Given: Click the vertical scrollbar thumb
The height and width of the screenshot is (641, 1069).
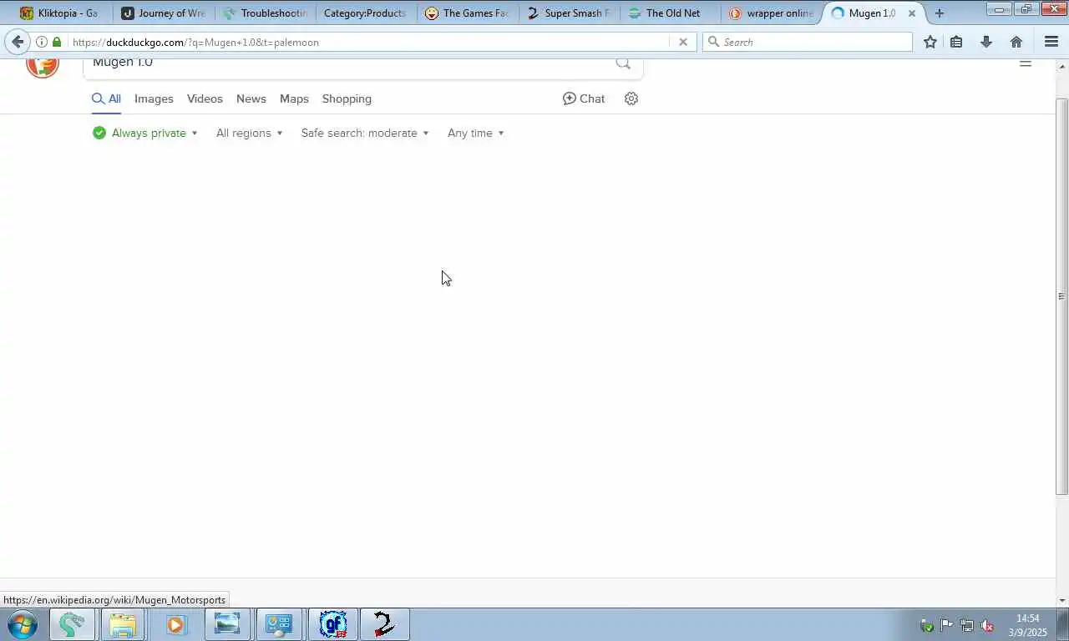Looking at the screenshot, I should [1061, 296].
